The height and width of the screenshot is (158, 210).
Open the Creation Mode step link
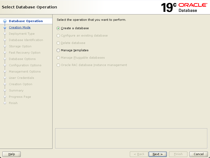coord(20,27)
